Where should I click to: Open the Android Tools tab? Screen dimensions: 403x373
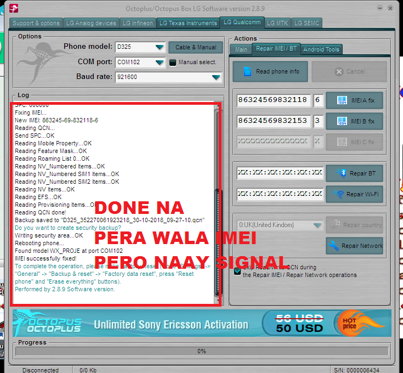tap(321, 49)
